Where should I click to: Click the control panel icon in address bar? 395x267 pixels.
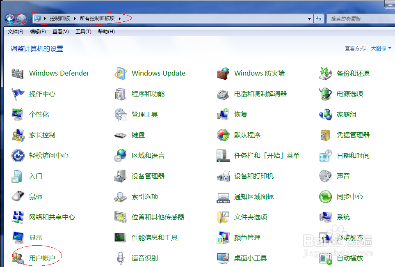(38, 18)
